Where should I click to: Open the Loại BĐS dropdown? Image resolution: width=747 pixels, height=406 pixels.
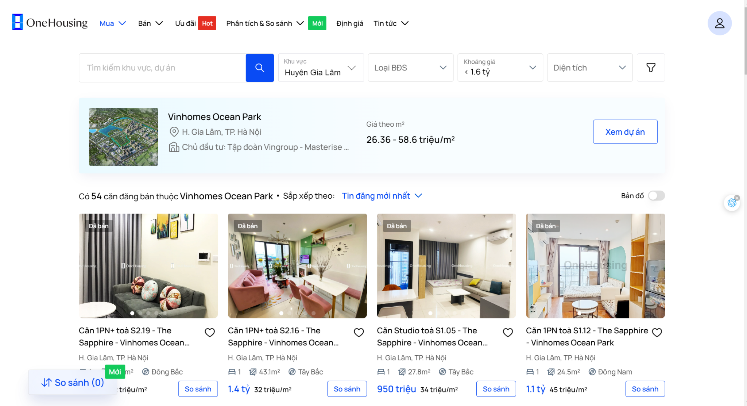click(x=411, y=68)
